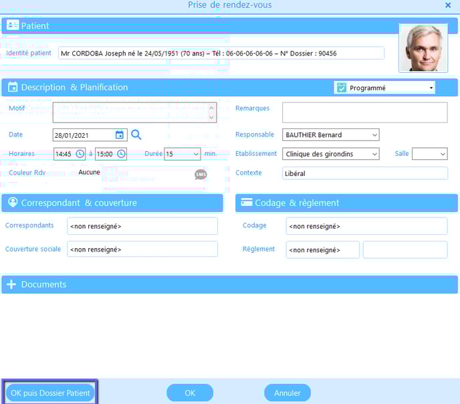Click the calendar icon in Date field
This screenshot has height=404, width=460.
tap(120, 134)
